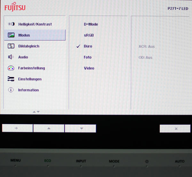Tap the INPUT bezel button
The height and width of the screenshot is (177, 192).
coord(81,161)
